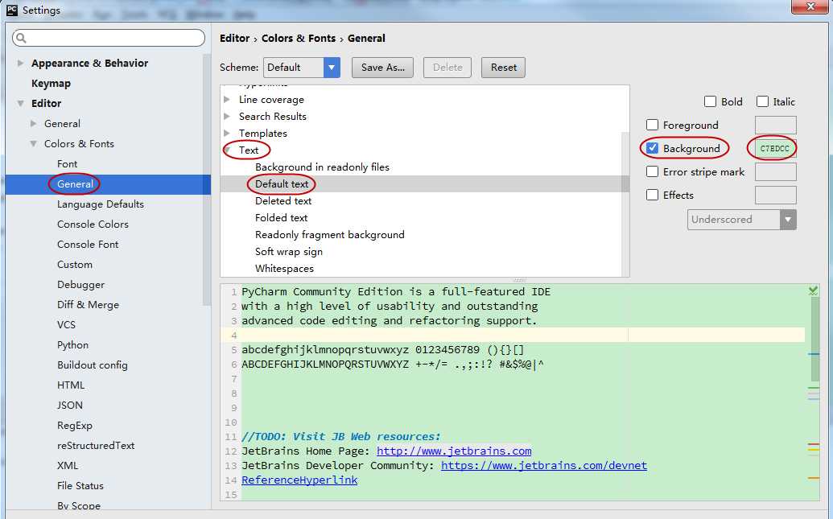
Task: Click the search magnifier icon
Action: coord(21,38)
